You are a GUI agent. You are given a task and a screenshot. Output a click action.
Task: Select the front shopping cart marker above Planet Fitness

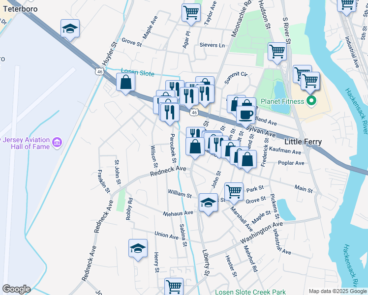point(310,82)
